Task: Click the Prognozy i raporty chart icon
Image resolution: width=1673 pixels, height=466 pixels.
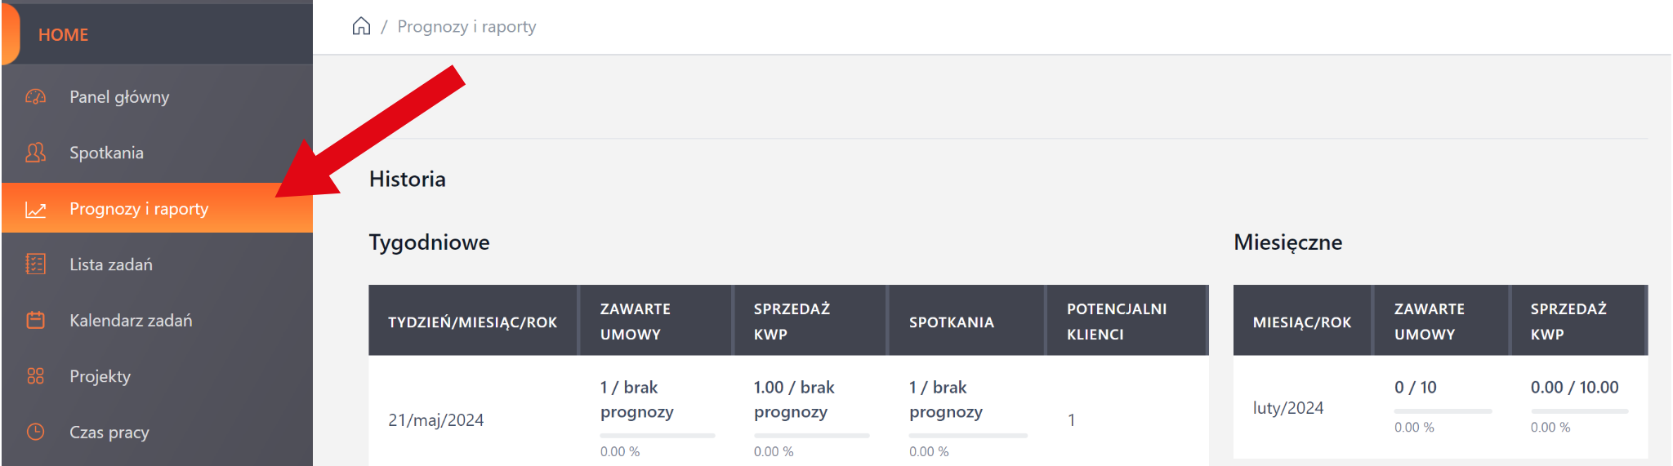Action: pyautogui.click(x=35, y=210)
